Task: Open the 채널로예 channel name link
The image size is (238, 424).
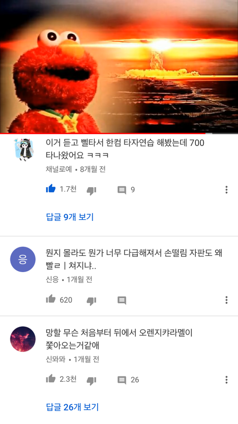Action: coord(59,169)
